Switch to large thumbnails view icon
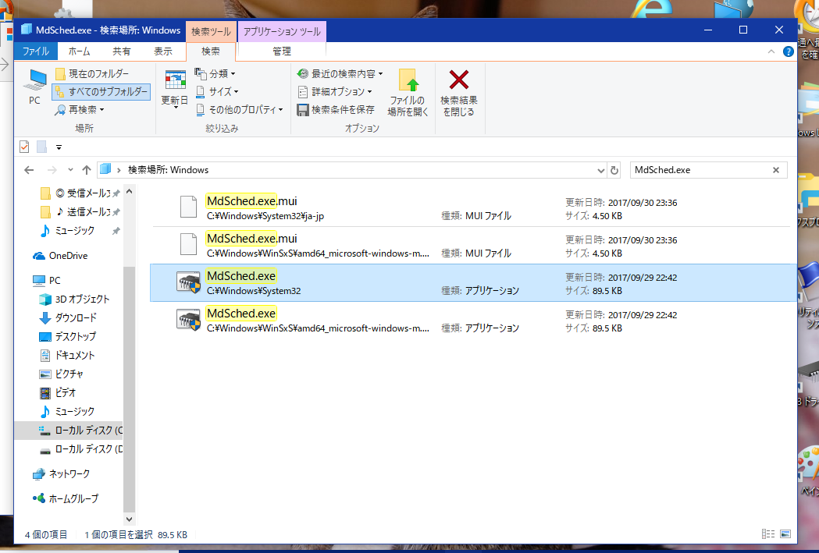 click(785, 534)
